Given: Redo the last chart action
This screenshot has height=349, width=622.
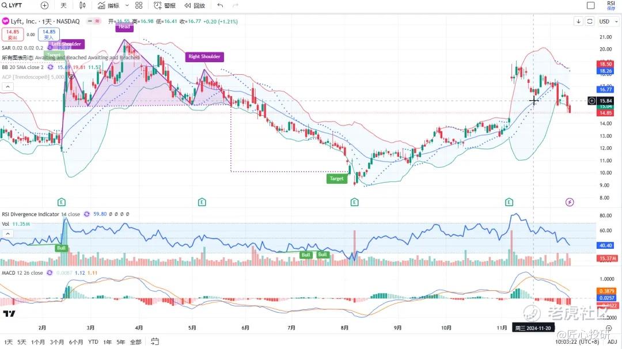Looking at the screenshot, I should pyautogui.click(x=235, y=5).
